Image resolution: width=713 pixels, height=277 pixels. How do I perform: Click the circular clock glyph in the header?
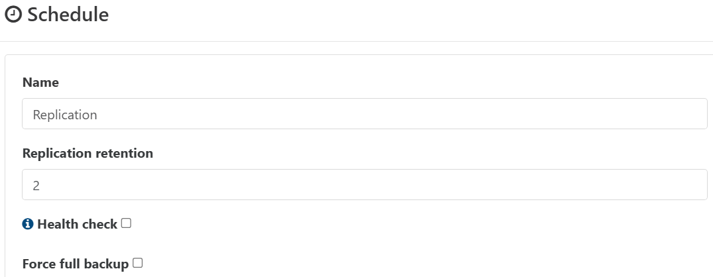[x=13, y=15]
